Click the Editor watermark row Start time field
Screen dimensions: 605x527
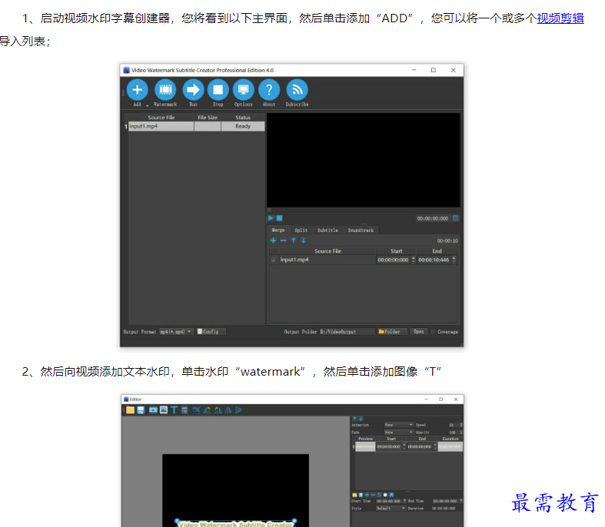(x=389, y=447)
